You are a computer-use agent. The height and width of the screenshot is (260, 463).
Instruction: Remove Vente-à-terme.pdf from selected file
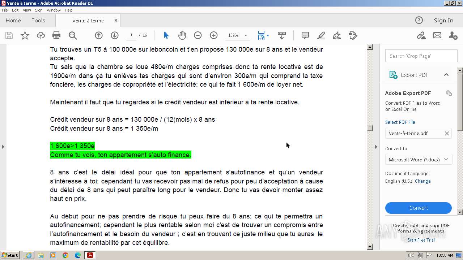click(447, 134)
